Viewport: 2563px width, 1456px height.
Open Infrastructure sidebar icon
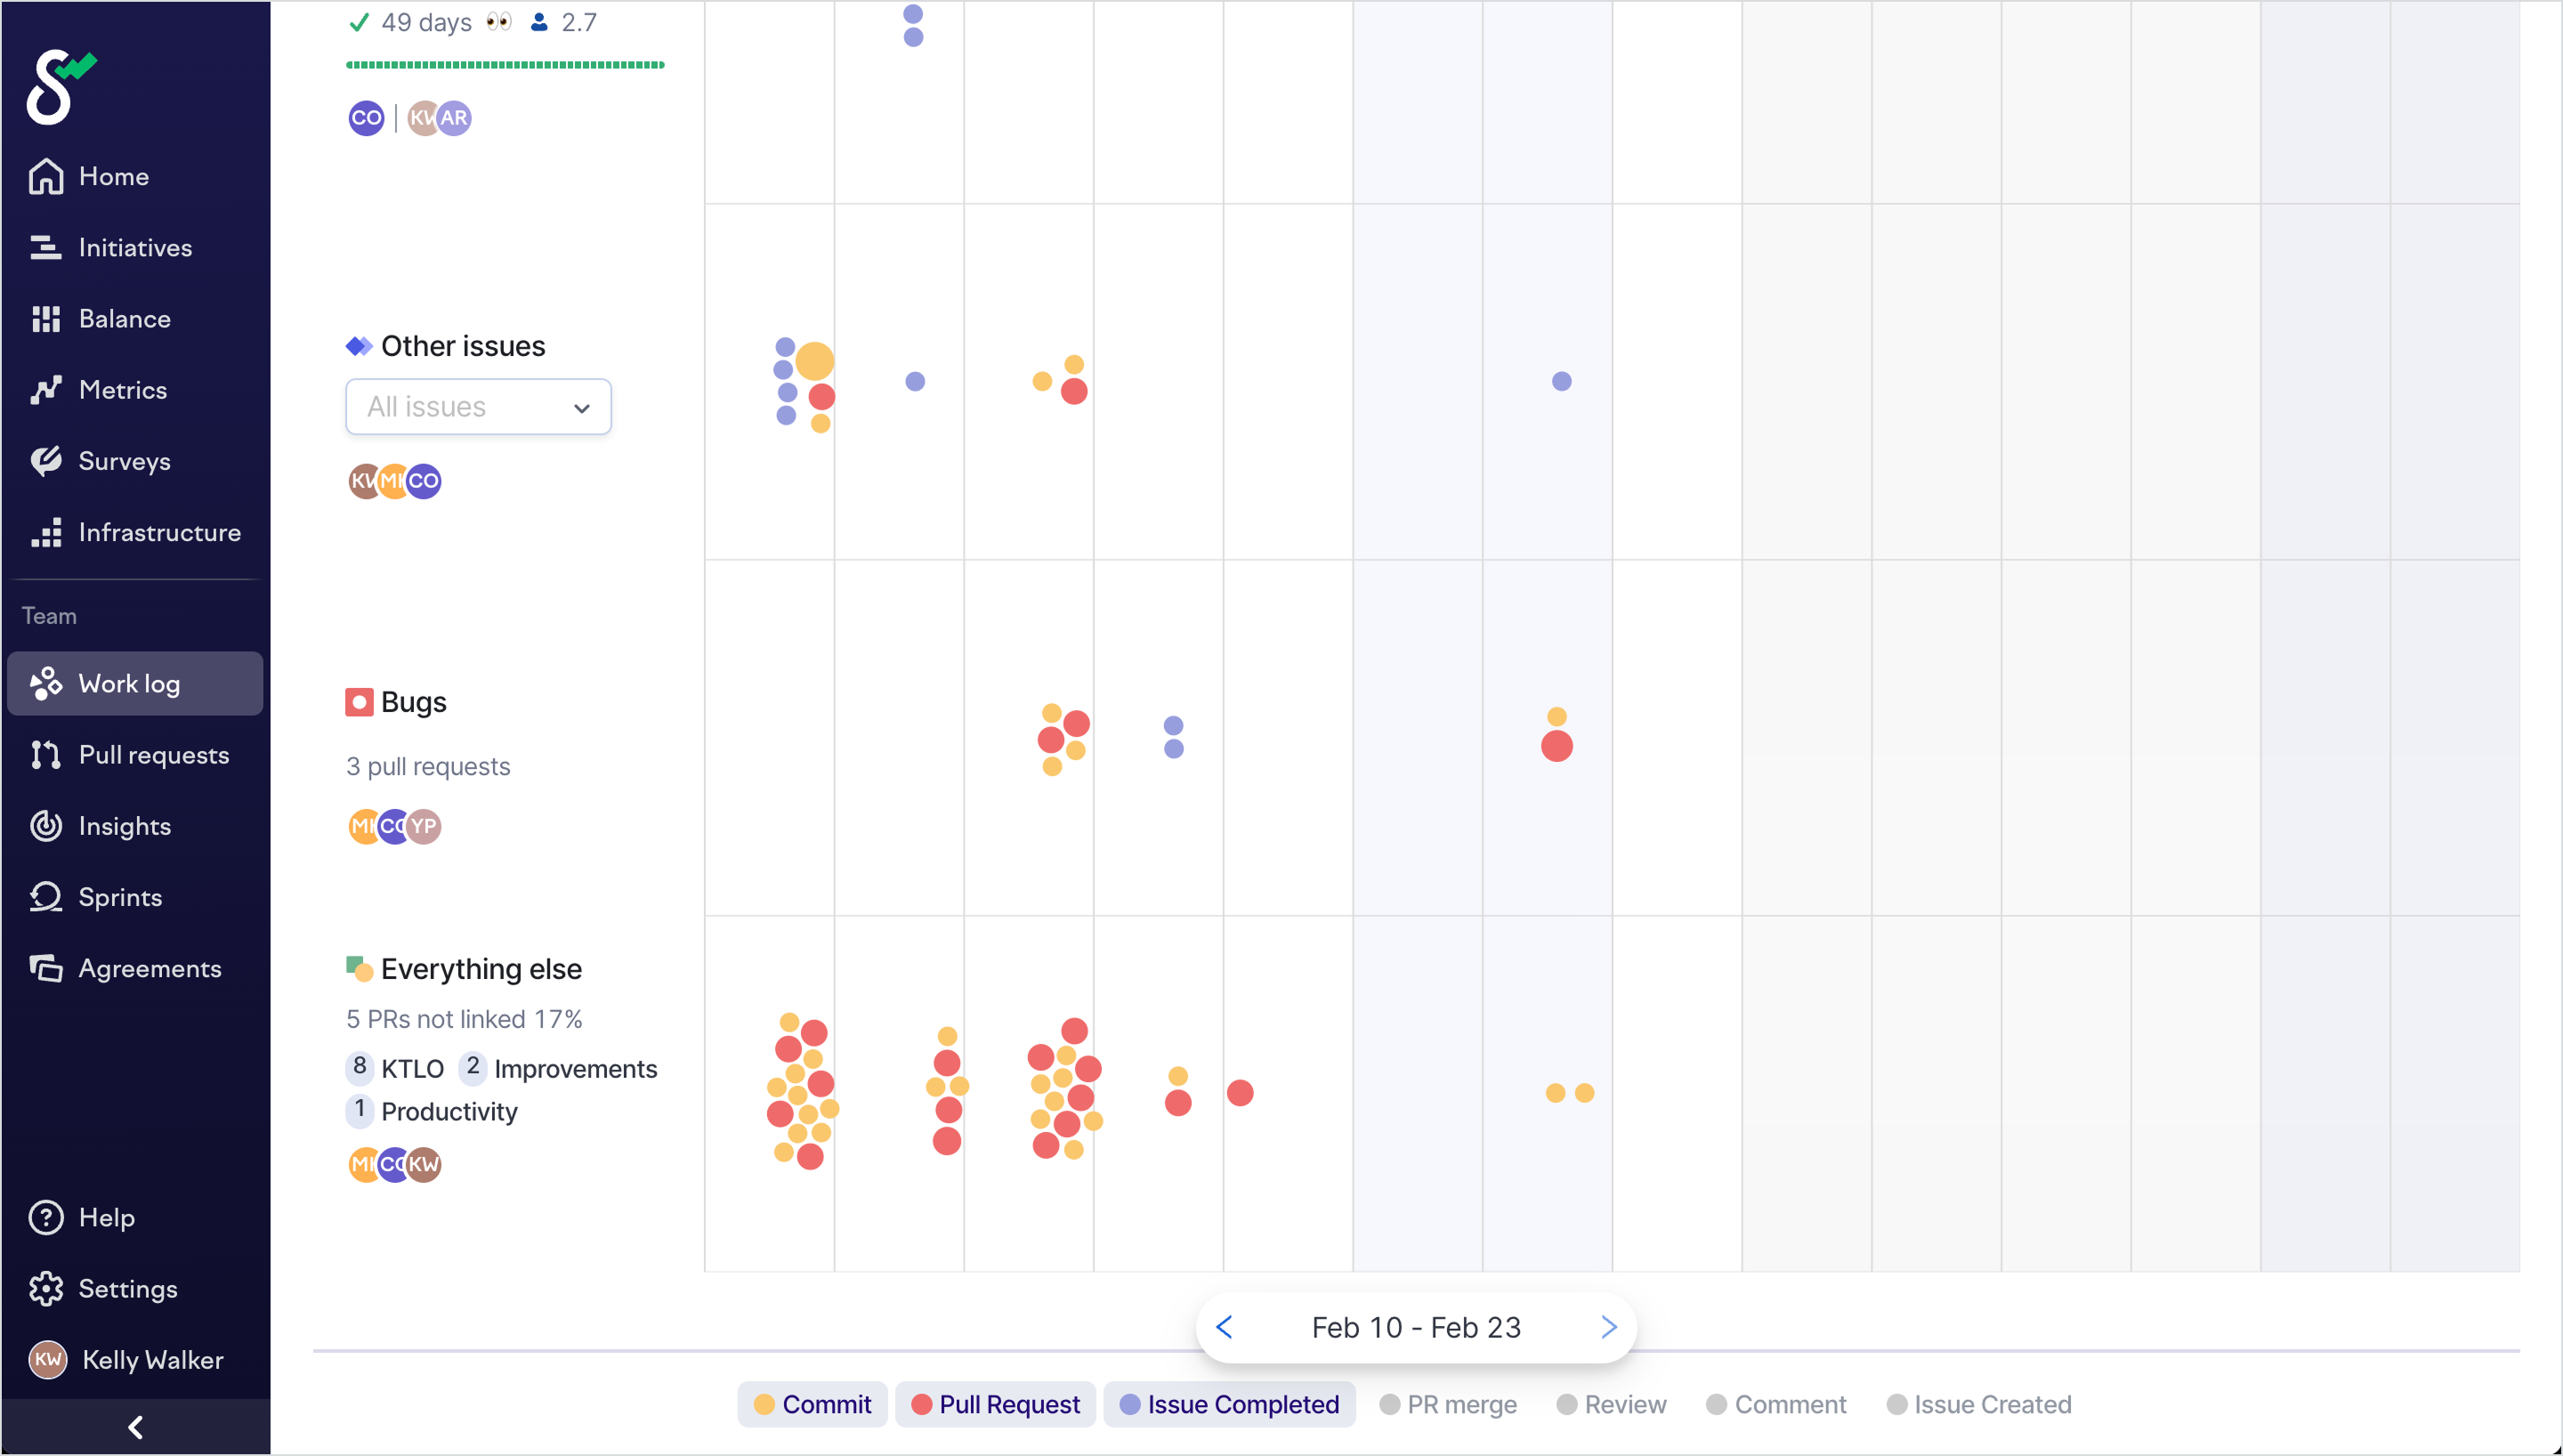pos(46,532)
